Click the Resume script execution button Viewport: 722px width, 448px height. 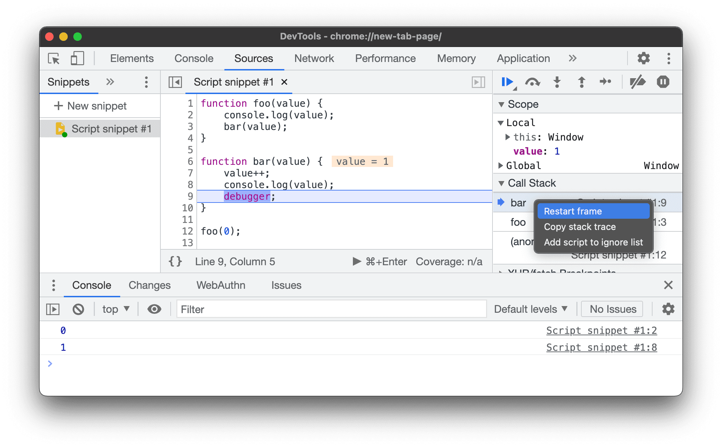click(507, 82)
